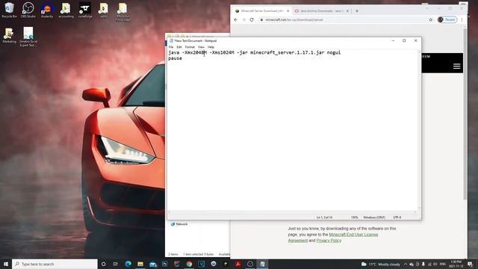The width and height of the screenshot is (478, 269).
Task: Launch Microsoft Edge from the taskbar
Action: click(x=128, y=264)
